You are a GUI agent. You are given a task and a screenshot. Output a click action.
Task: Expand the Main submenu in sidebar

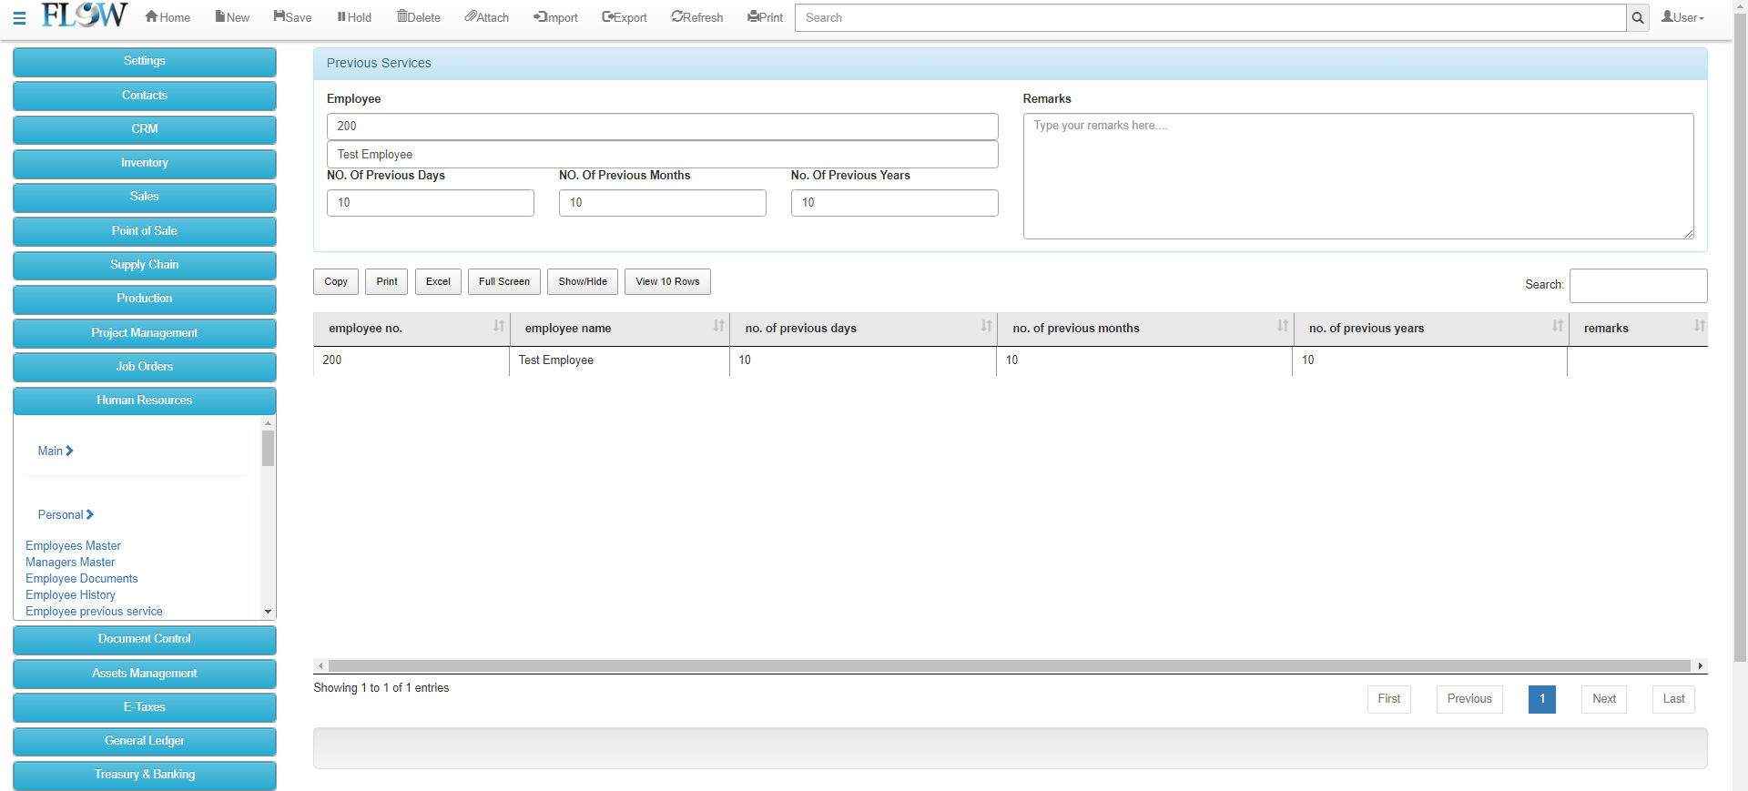click(56, 451)
